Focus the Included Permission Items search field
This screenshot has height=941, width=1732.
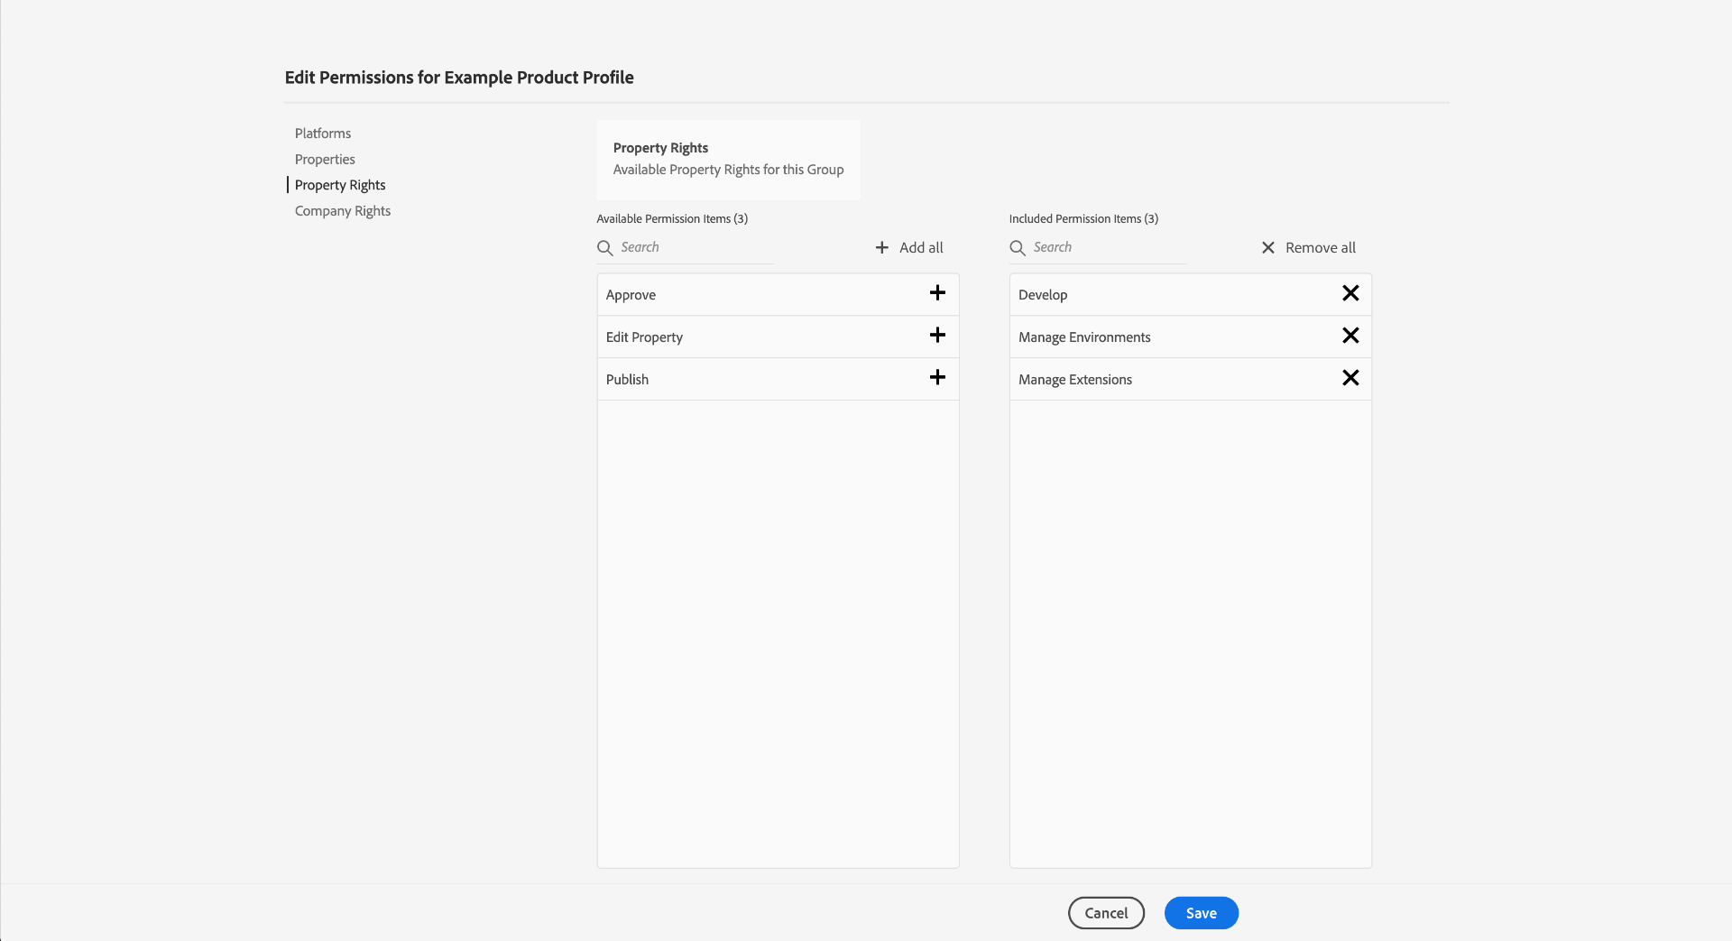click(1108, 247)
